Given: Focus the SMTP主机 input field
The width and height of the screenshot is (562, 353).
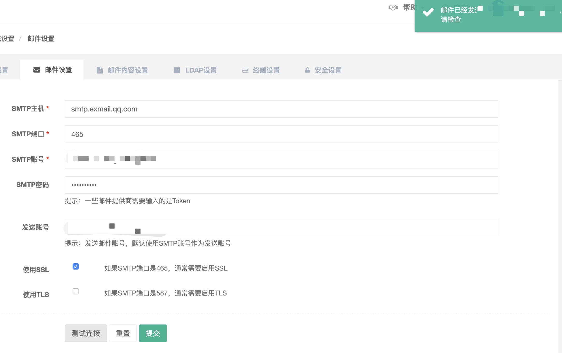Looking at the screenshot, I should pos(281,109).
